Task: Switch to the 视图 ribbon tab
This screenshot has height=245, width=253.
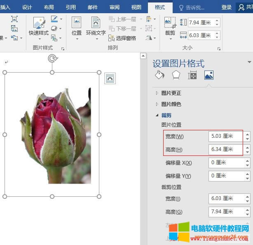Action: click(x=136, y=7)
